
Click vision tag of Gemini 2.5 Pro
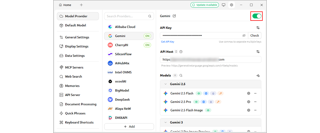[x=196, y=102]
